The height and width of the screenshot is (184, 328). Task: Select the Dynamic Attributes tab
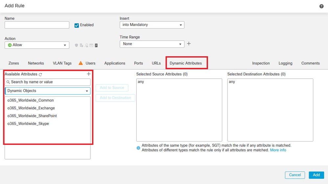186,63
